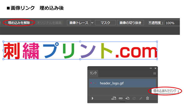The width and height of the screenshot is (189, 110).
Task: Click the top-left selection handle of logo
Action: (x=3, y=42)
